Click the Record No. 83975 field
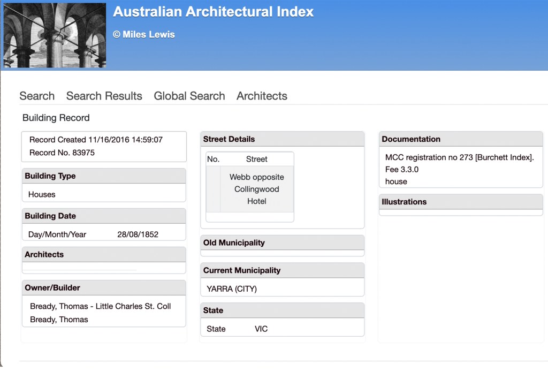 [x=62, y=153]
